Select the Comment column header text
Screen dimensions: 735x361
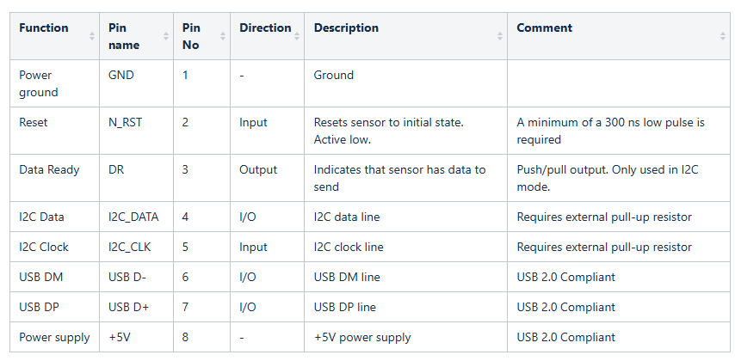click(545, 28)
